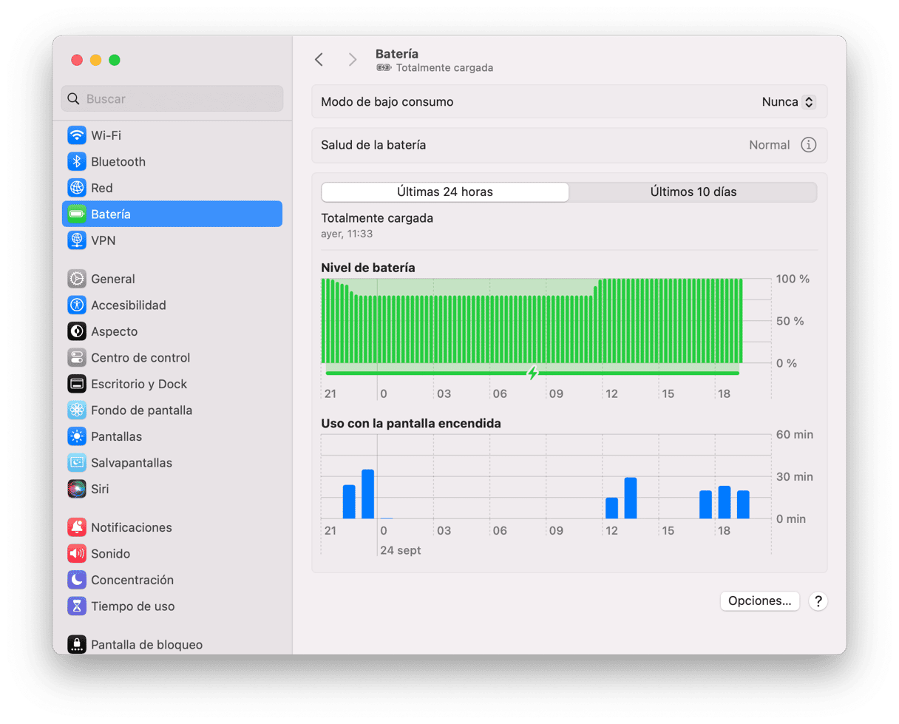The height and width of the screenshot is (724, 899).
Task: Select the Salvapantallas icon
Action: tap(77, 463)
